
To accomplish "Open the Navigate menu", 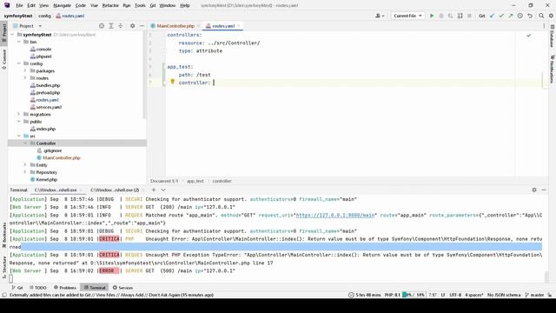I will (62, 5).
